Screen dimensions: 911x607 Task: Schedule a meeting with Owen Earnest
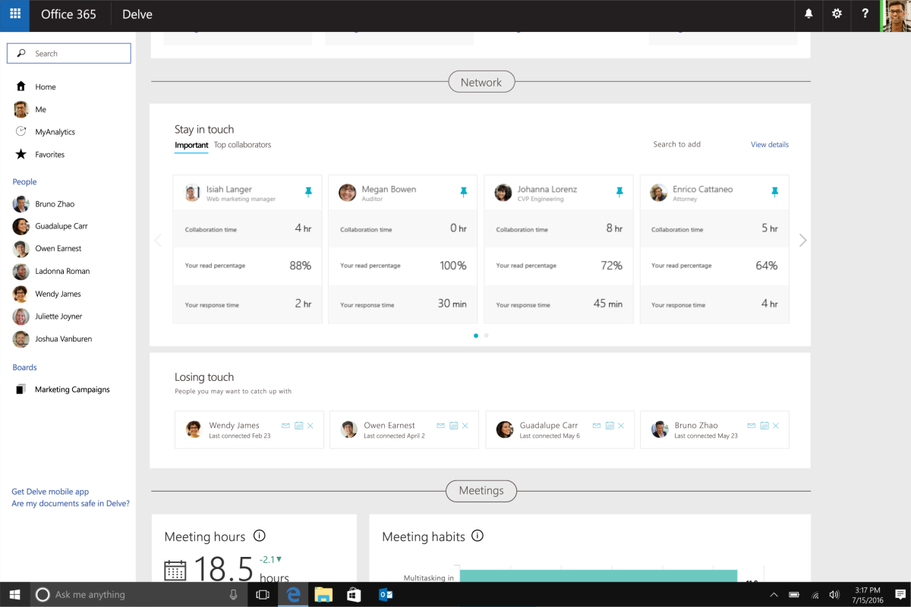[x=454, y=426]
